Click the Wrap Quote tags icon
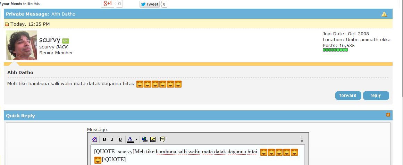403x165 pixels. pyautogui.click(x=162, y=139)
